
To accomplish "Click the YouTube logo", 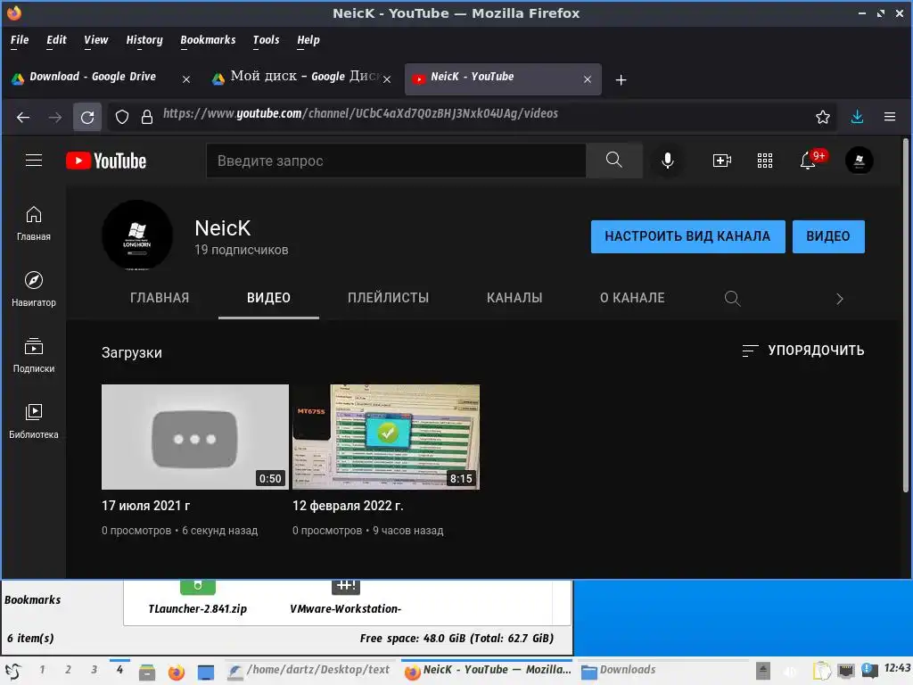I will pos(106,161).
